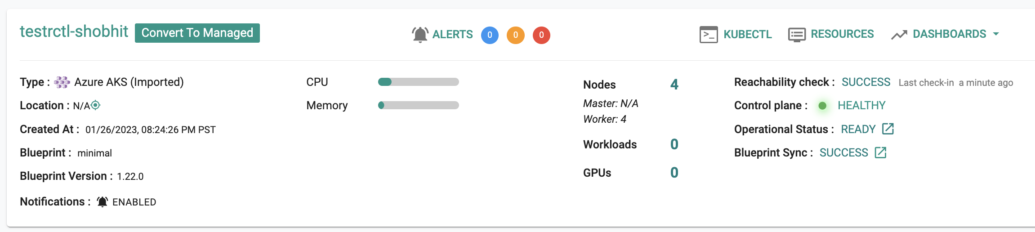Click the DASHBOARDS trend chart icon
The width and height of the screenshot is (1035, 232).
(x=899, y=35)
